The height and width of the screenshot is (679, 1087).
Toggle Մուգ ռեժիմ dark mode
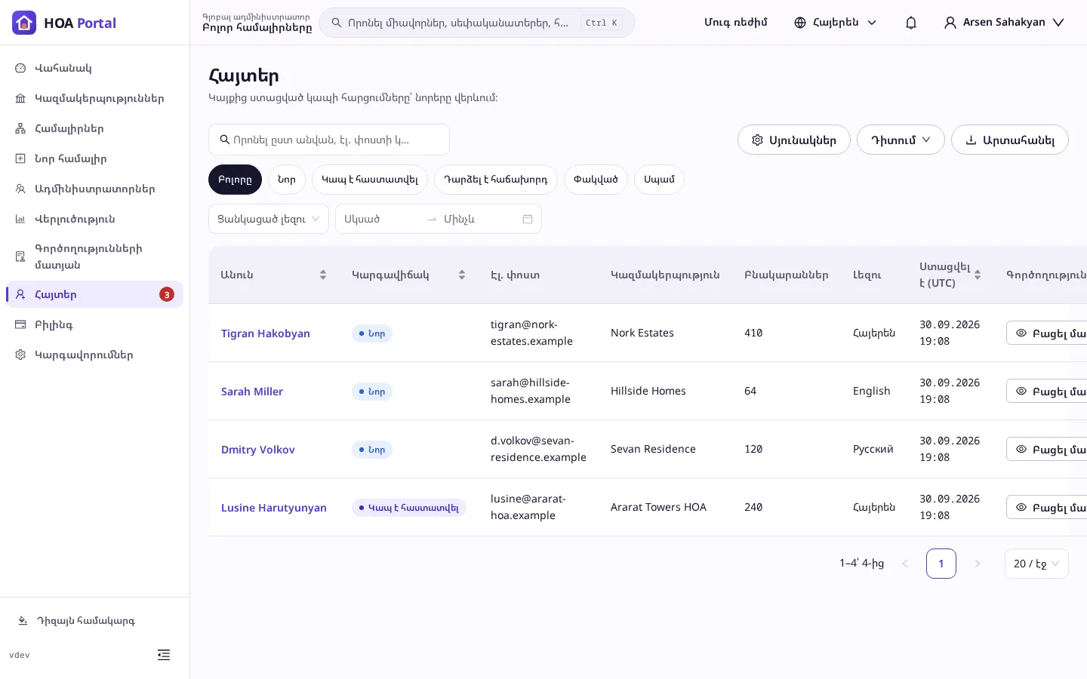pyautogui.click(x=736, y=23)
